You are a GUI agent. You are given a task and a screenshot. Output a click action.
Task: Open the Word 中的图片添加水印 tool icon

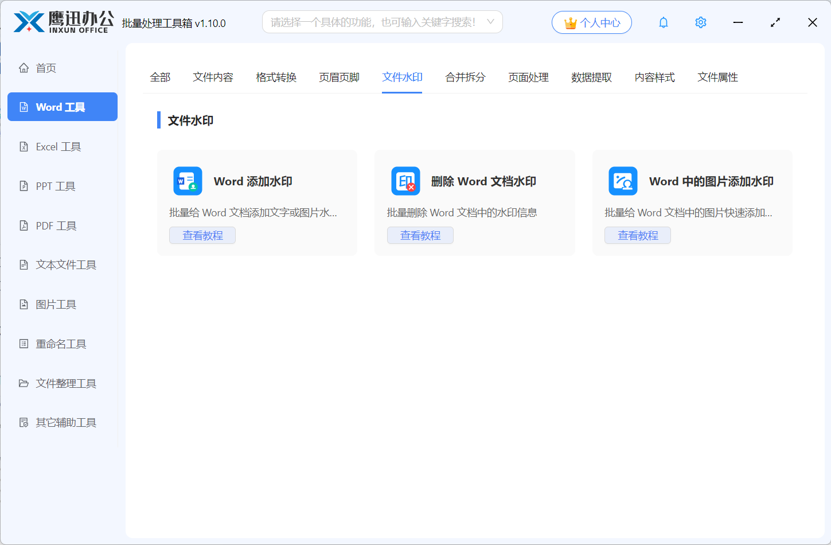pyautogui.click(x=623, y=181)
